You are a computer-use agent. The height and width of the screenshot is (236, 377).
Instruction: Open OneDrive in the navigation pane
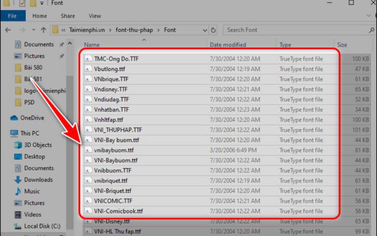(x=32, y=118)
